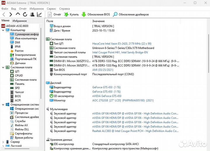
Task: Click the AOC 27G2G8 monitor link
Action: tap(123, 100)
